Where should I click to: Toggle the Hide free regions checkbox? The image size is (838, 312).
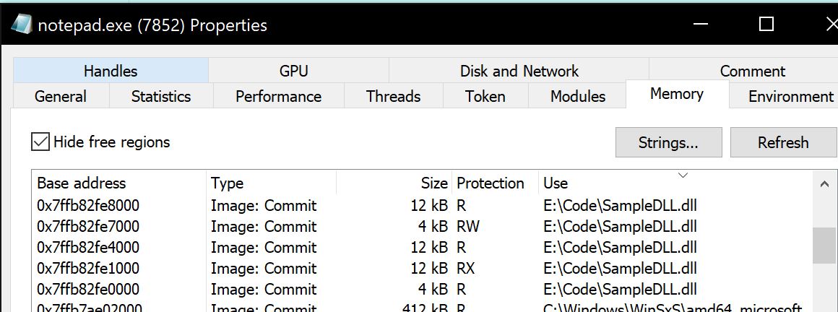point(40,142)
